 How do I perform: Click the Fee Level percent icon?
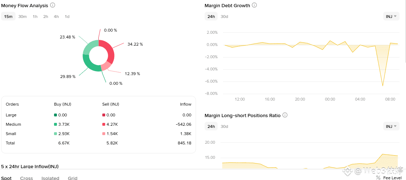pyautogui.click(x=378, y=177)
